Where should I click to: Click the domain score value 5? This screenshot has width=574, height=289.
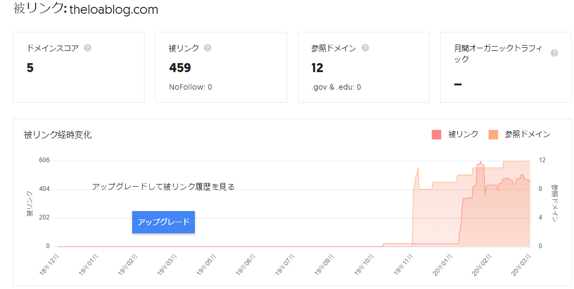click(x=30, y=67)
